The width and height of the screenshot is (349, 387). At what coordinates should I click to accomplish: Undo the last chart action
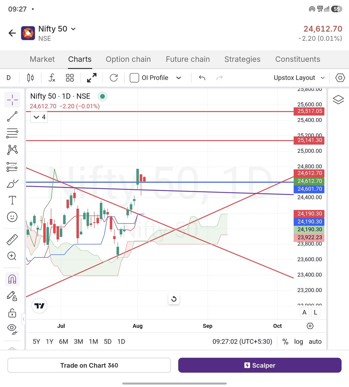click(202, 78)
